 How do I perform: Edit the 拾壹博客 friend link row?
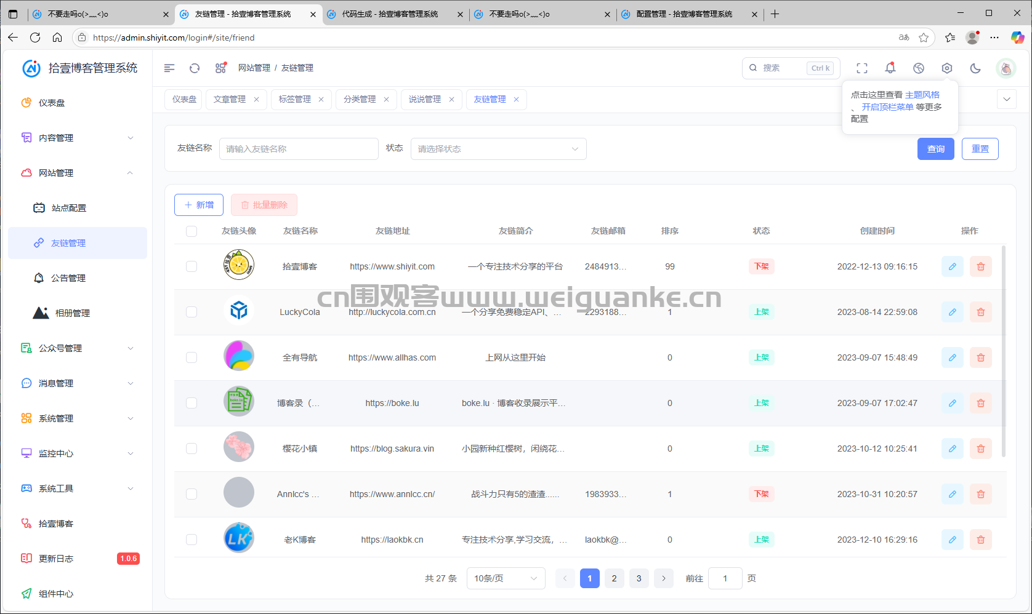[953, 266]
